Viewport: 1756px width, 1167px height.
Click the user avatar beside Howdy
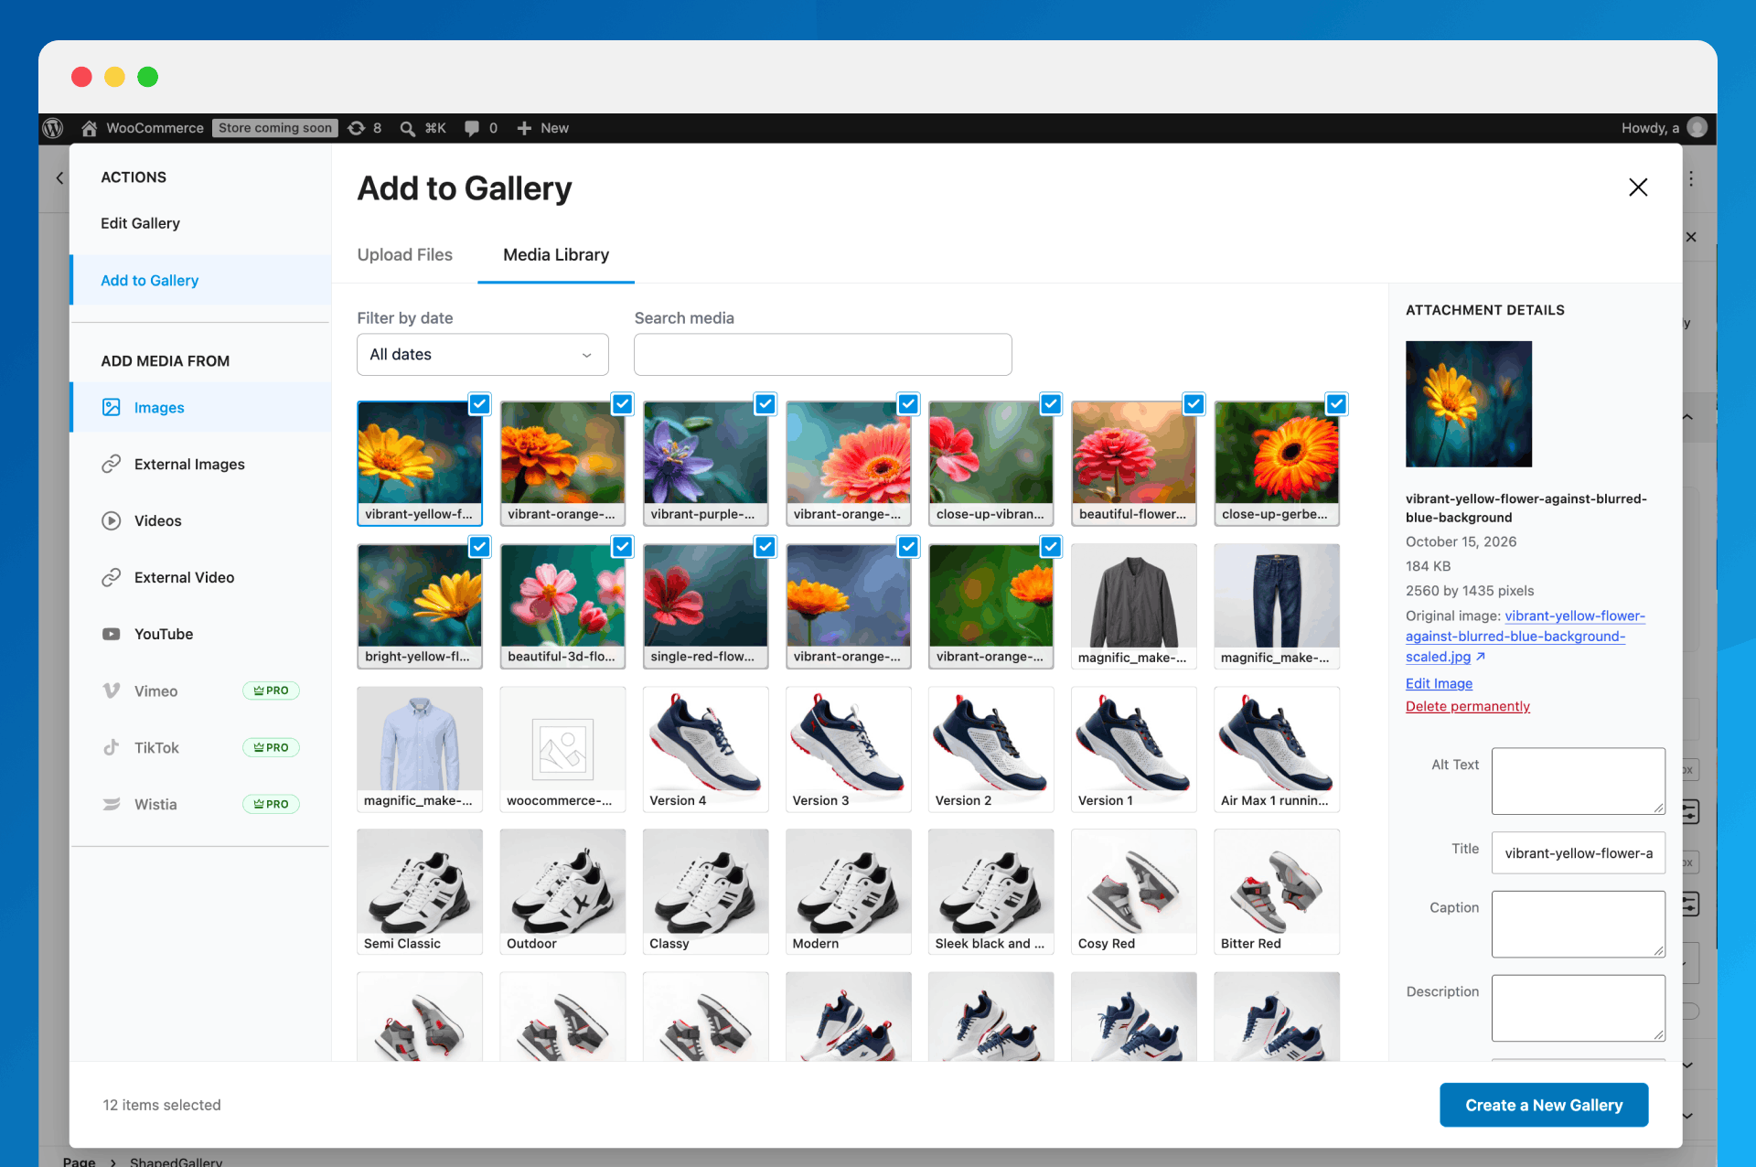pyautogui.click(x=1697, y=127)
